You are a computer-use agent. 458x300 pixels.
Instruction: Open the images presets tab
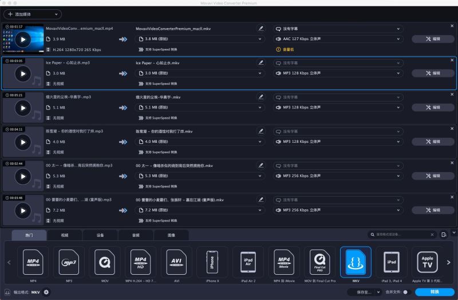171,235
